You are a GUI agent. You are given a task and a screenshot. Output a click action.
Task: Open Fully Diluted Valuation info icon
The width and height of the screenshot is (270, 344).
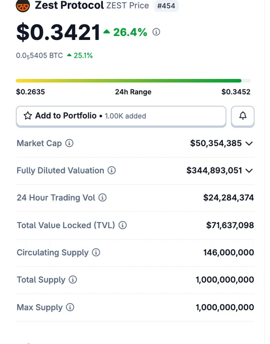pyautogui.click(x=111, y=170)
